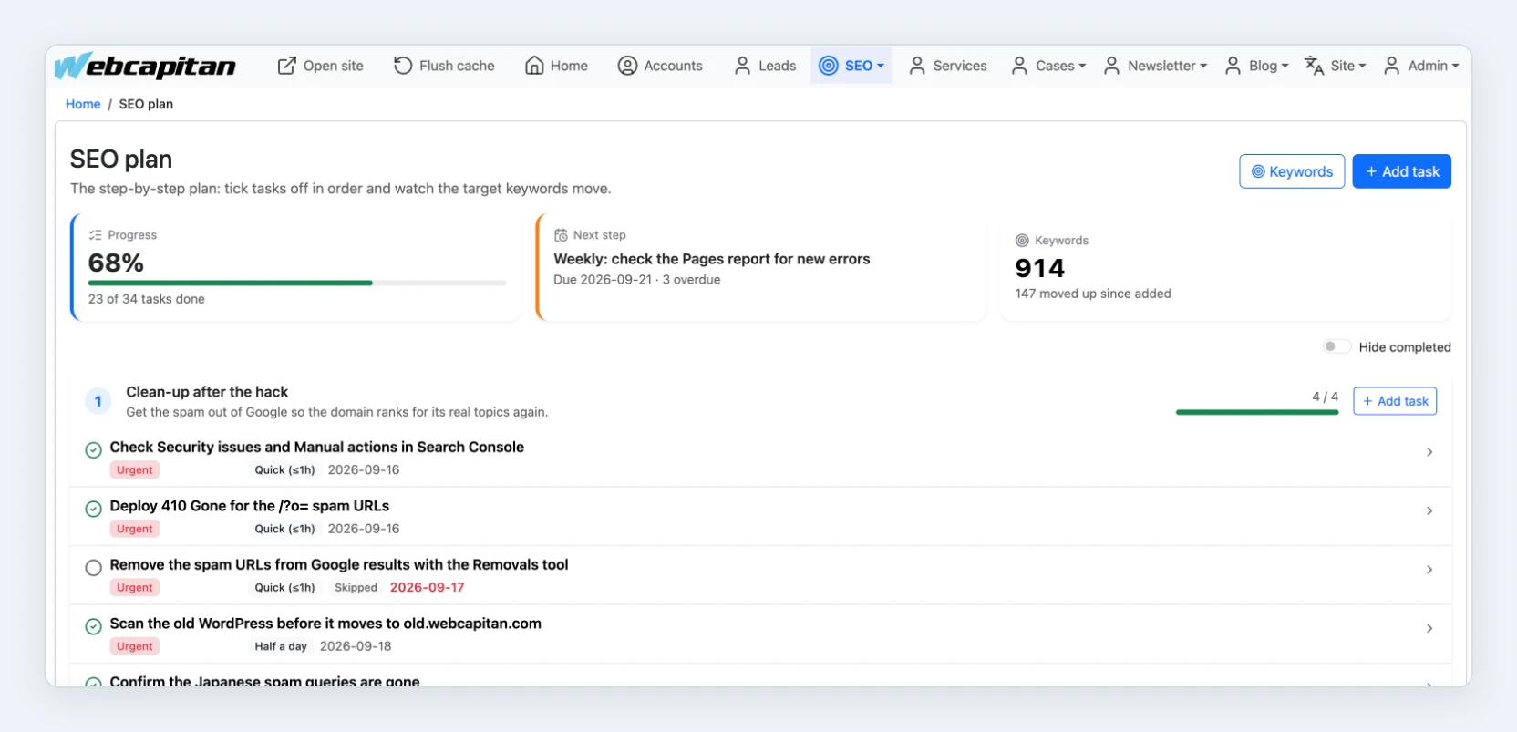1517x732 pixels.
Task: Click the Keywords button
Action: 1292,171
